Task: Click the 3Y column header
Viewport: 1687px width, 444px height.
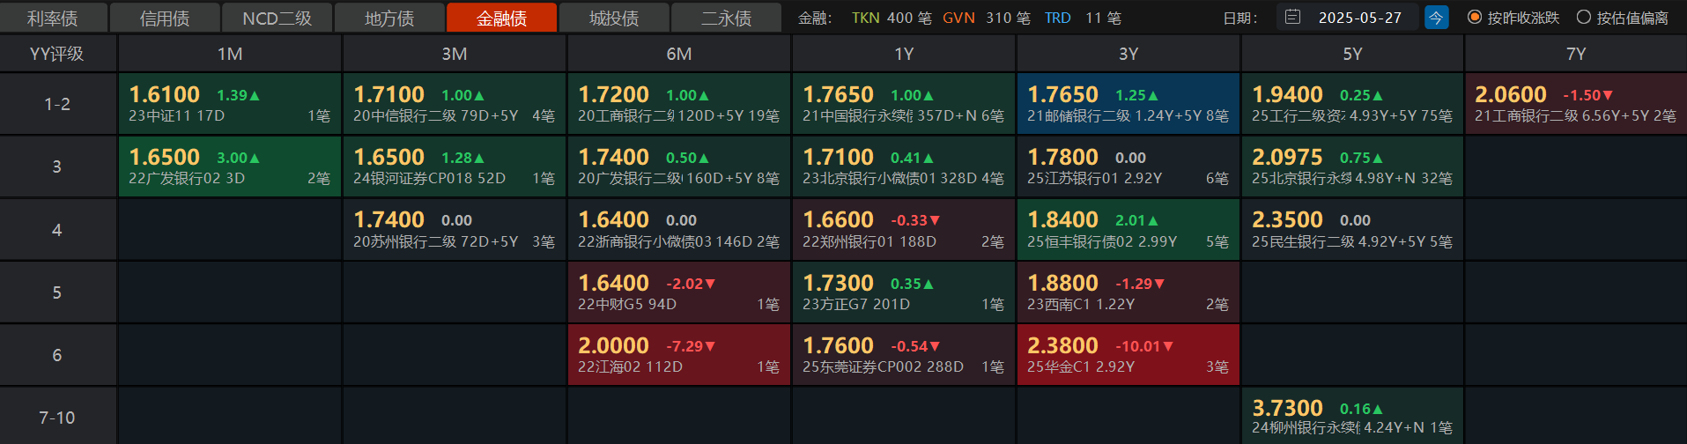Action: coord(1128,55)
